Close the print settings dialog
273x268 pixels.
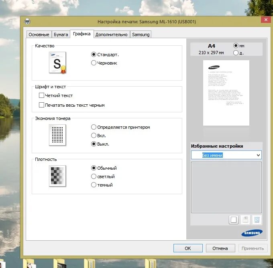click(266, 20)
